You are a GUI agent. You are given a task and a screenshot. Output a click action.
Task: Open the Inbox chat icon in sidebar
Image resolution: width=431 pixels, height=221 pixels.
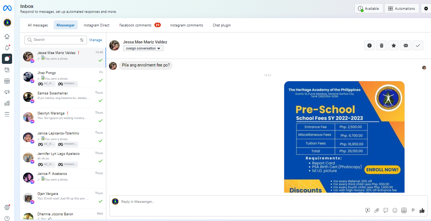click(x=7, y=59)
